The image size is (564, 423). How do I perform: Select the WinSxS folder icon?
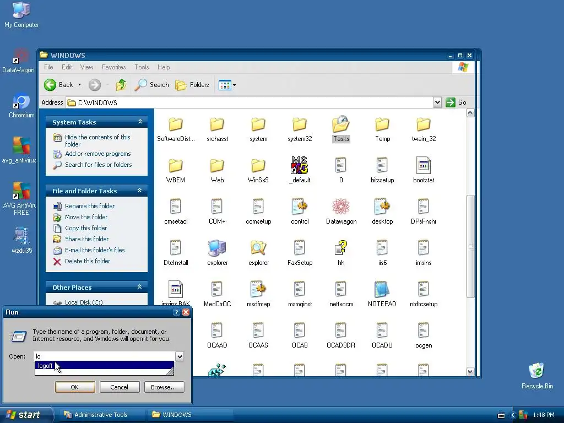point(258,166)
